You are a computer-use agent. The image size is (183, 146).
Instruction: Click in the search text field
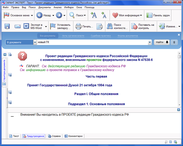click(93, 42)
